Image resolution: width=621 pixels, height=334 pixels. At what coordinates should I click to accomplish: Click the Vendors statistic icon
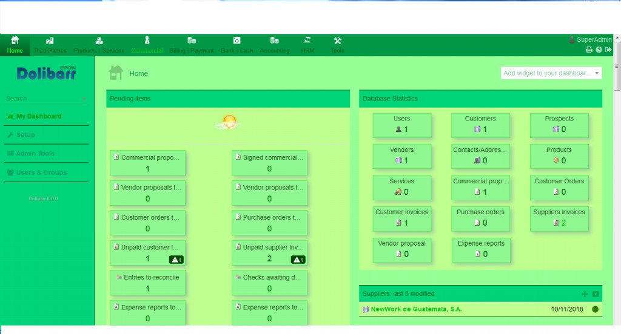point(398,160)
